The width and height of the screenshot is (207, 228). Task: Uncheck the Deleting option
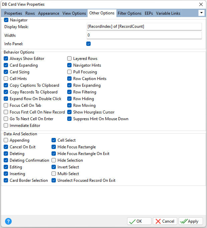coord(6,154)
